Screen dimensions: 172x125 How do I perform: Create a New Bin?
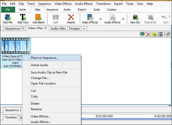[135, 19]
